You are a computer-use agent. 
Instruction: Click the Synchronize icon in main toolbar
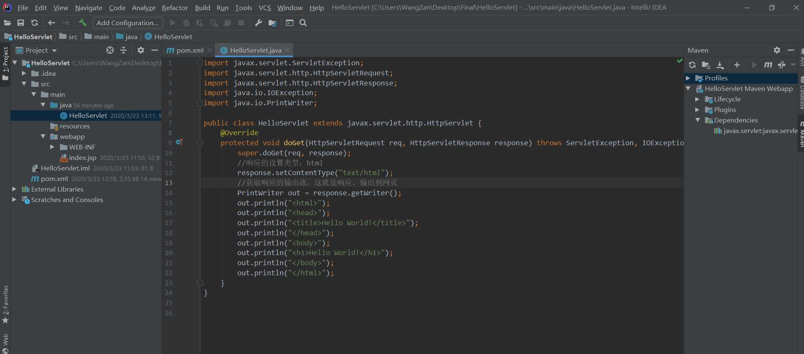(x=35, y=23)
